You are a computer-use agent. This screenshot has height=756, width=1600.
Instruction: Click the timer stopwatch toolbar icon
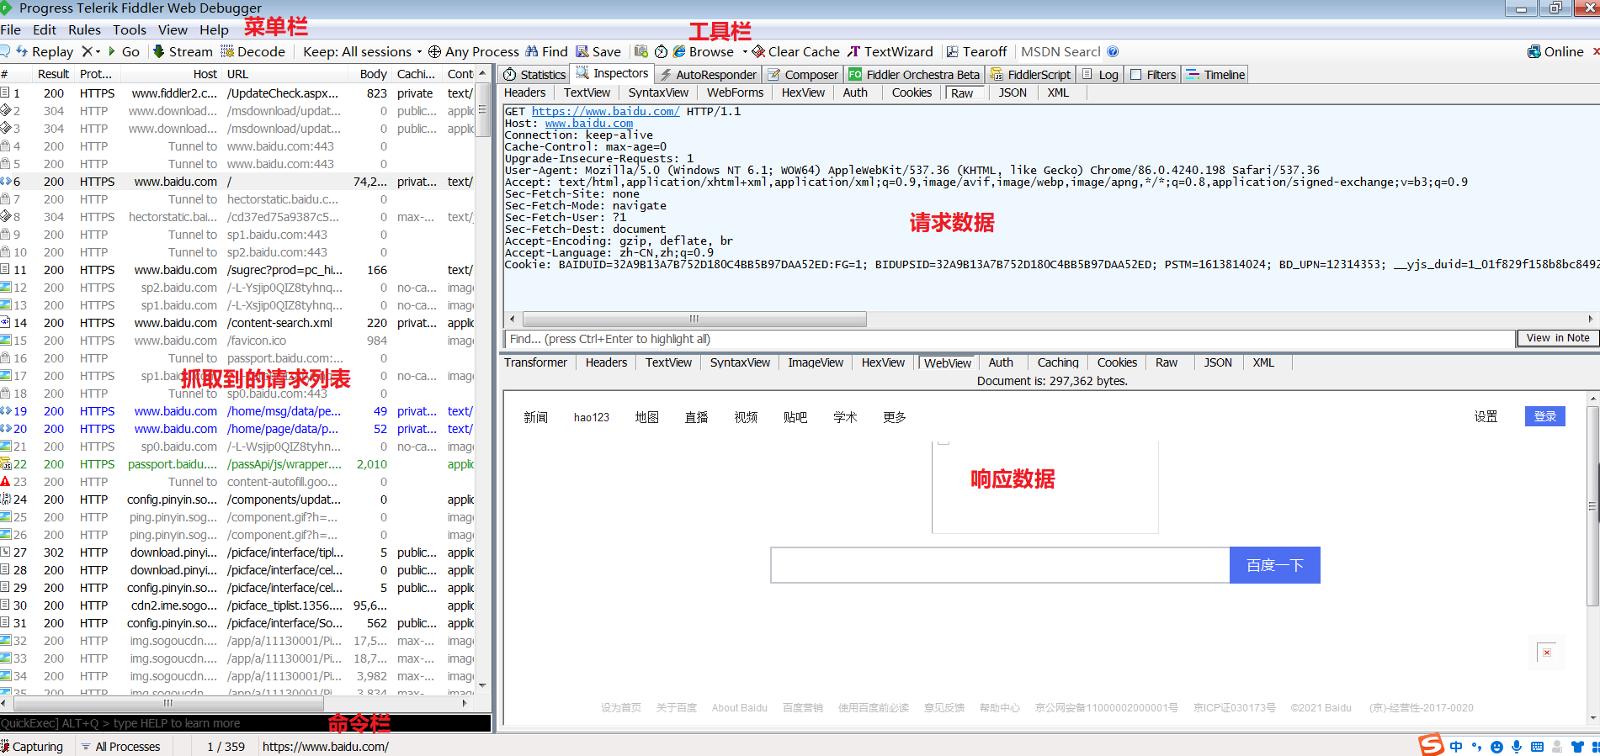(662, 51)
